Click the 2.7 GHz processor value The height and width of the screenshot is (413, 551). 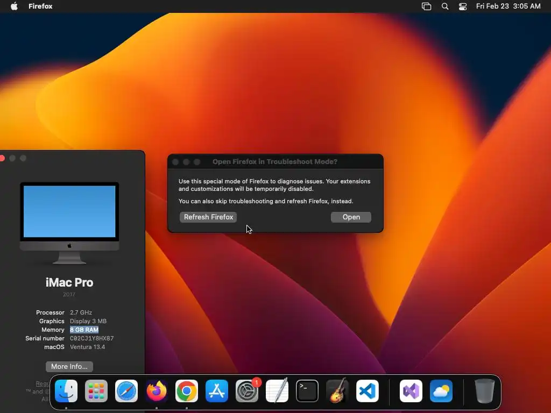click(81, 312)
